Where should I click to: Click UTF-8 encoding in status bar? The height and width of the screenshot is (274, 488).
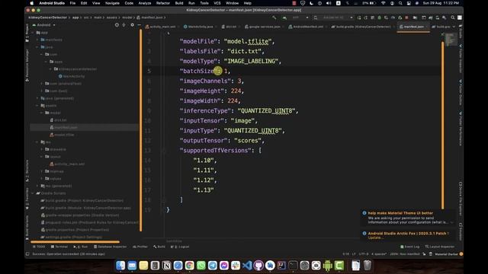click(363, 254)
